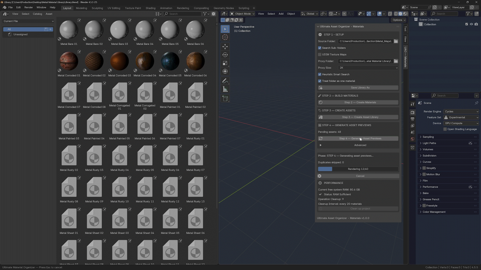Viewport: 481px width, 270px height.
Task: Switch to the Geometry Nodes workspace tab
Action: coord(223,8)
